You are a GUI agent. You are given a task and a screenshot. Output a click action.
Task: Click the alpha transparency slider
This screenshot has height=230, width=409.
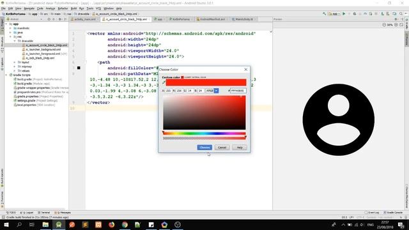tap(204, 138)
